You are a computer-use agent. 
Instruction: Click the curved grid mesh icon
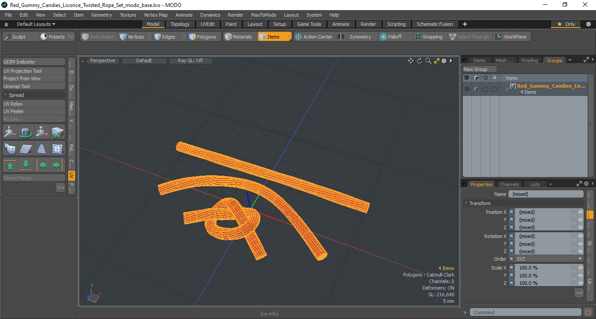point(10,149)
